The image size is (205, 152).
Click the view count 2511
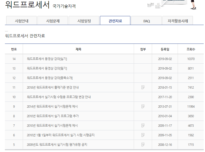pos(191,78)
